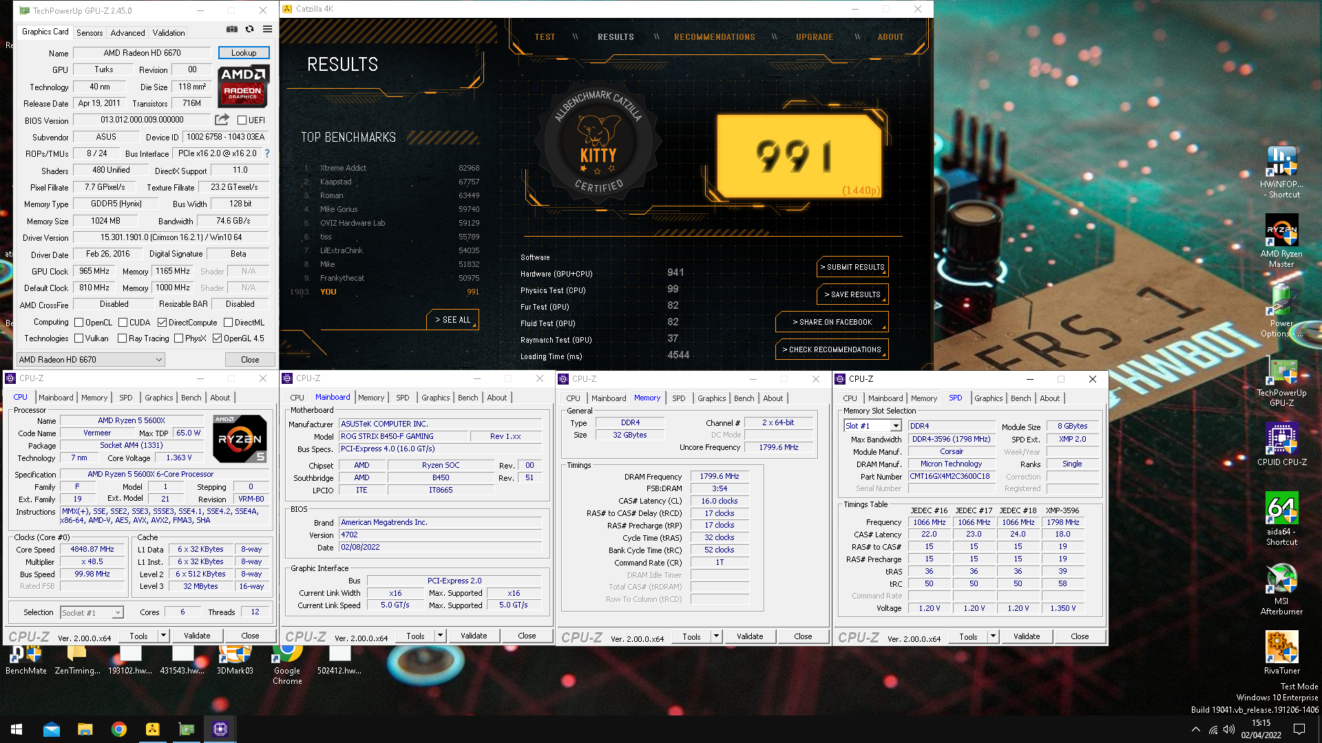Expand Tools dropdown arrow in CPU-Z SPD window
Screen dimensions: 1322x743
(x=993, y=636)
